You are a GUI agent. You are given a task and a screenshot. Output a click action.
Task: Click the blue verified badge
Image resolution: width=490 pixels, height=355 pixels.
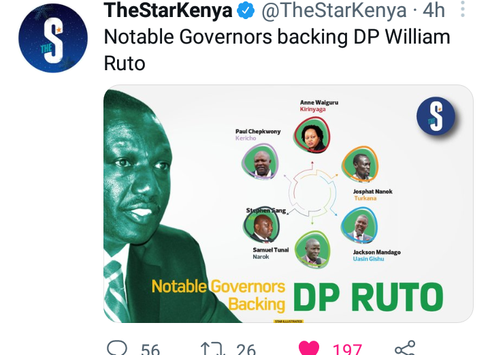click(x=246, y=10)
